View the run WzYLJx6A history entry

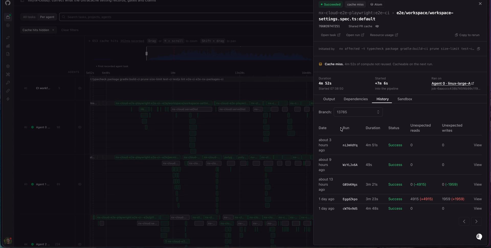(x=477, y=165)
